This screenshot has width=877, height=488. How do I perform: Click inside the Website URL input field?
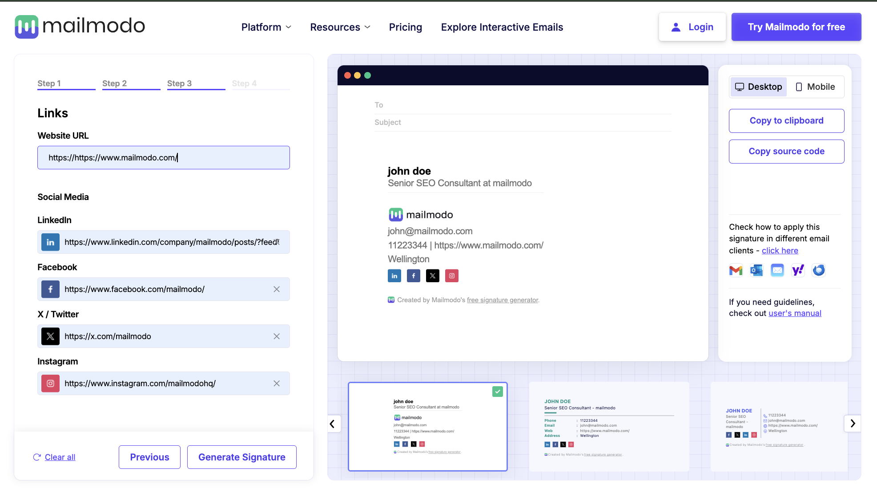[163, 157]
